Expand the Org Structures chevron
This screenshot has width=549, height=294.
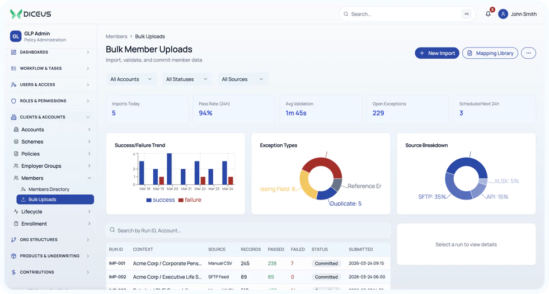(x=88, y=240)
